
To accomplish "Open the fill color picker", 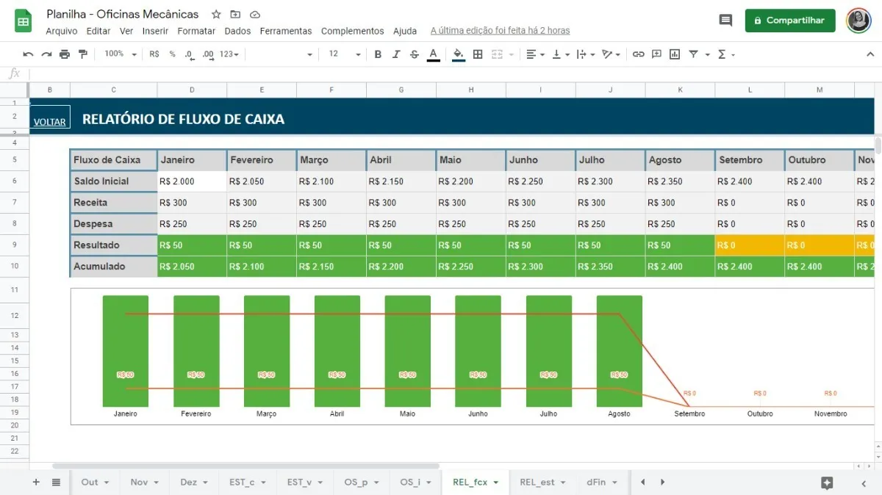I will tap(458, 54).
